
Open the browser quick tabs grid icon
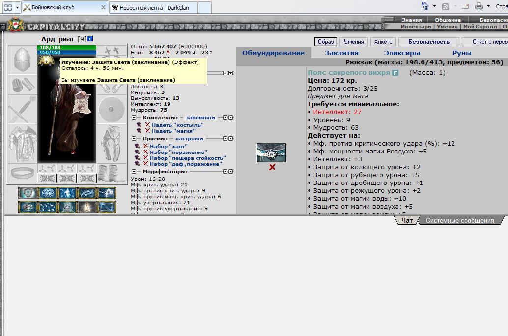tap(8, 7)
